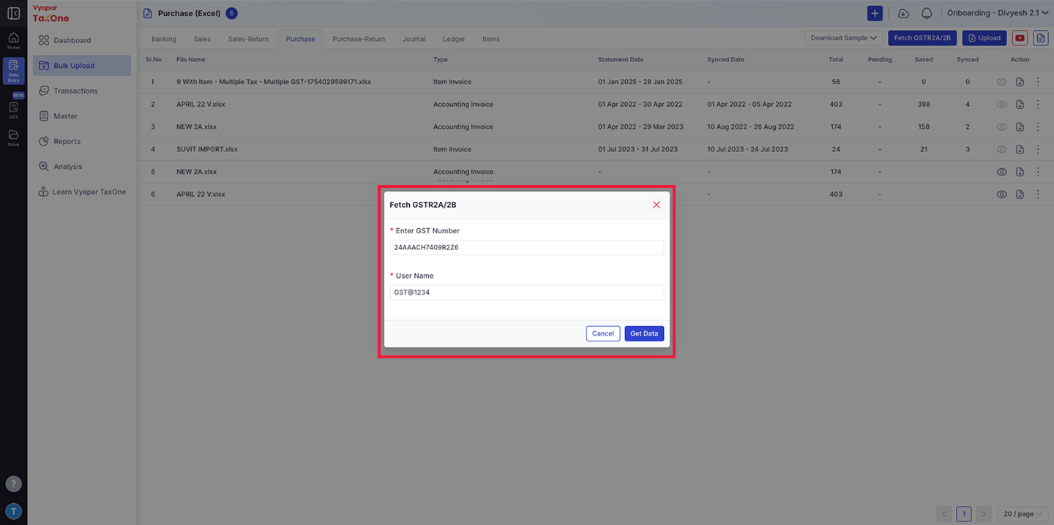Open three-dot menu for row 1
Screen dimensions: 1054x525
[1038, 82]
